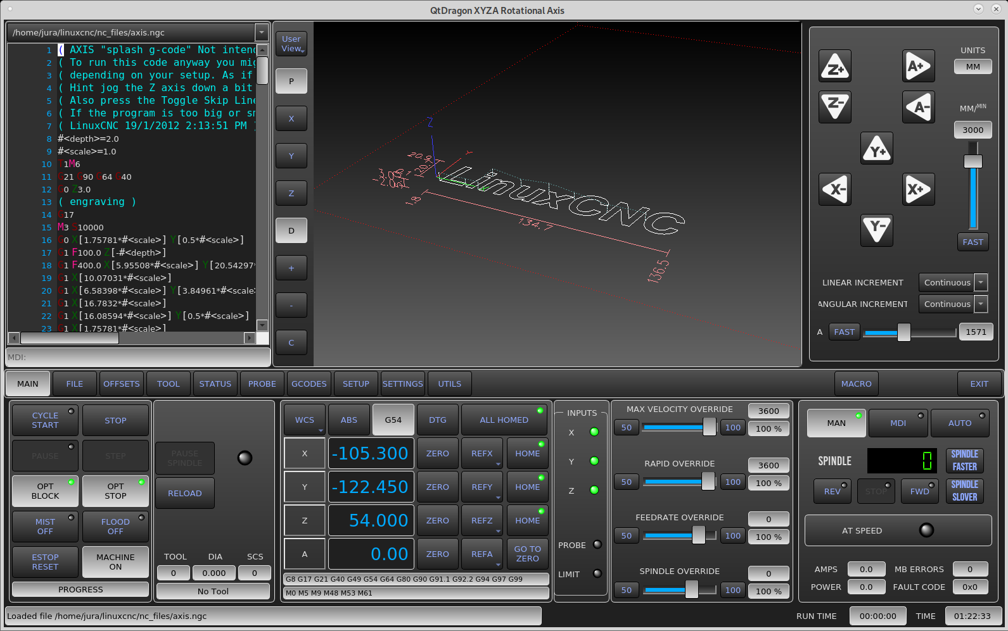
Task: Toggle dimensions with the D view button
Action: [x=291, y=230]
